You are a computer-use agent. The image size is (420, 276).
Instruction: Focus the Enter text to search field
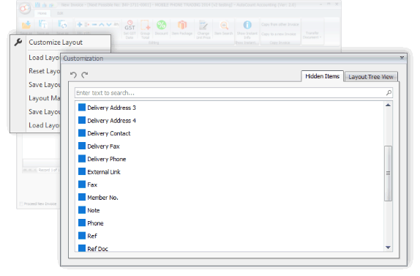230,93
